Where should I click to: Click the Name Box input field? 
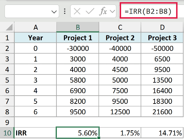click(x=32, y=11)
